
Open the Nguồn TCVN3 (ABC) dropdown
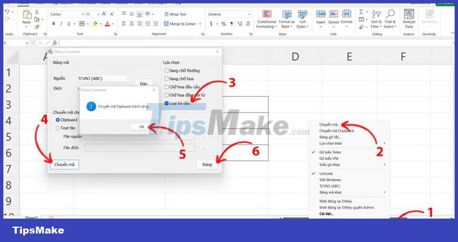103,79
